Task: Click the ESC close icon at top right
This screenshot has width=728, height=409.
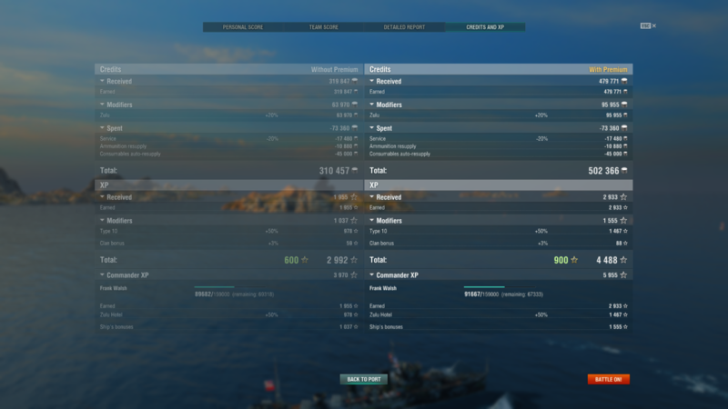Action: 648,26
